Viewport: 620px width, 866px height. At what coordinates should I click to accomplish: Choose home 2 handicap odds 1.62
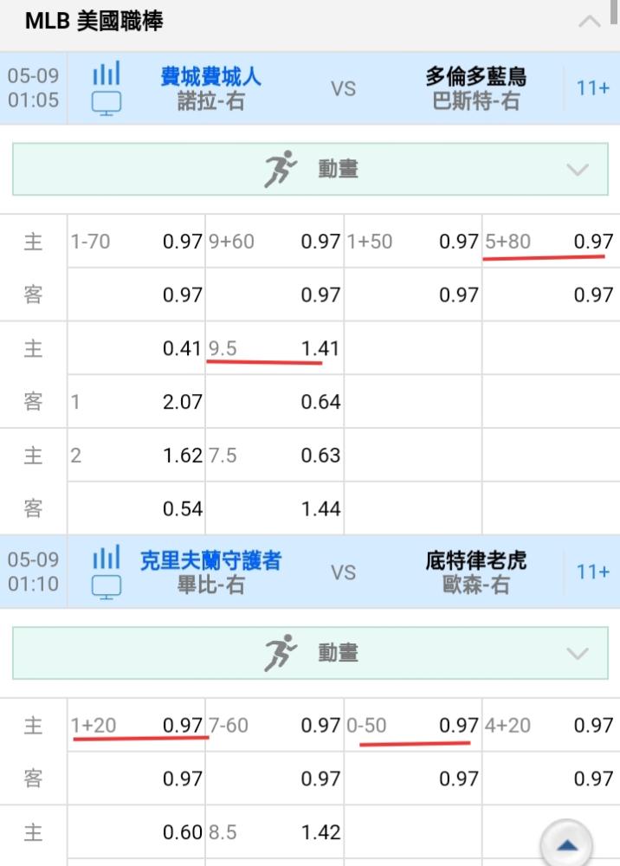[136, 456]
